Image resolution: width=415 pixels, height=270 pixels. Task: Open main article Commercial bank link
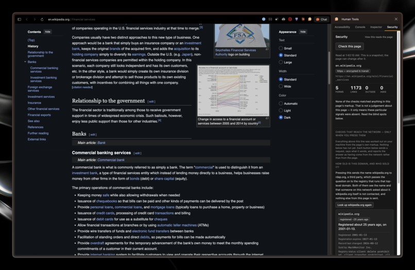pos(111,160)
